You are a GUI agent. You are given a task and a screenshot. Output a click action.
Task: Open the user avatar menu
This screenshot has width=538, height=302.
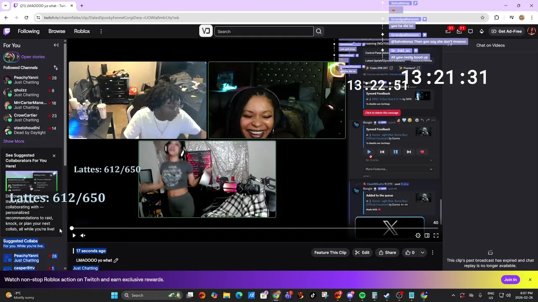pyautogui.click(x=531, y=31)
